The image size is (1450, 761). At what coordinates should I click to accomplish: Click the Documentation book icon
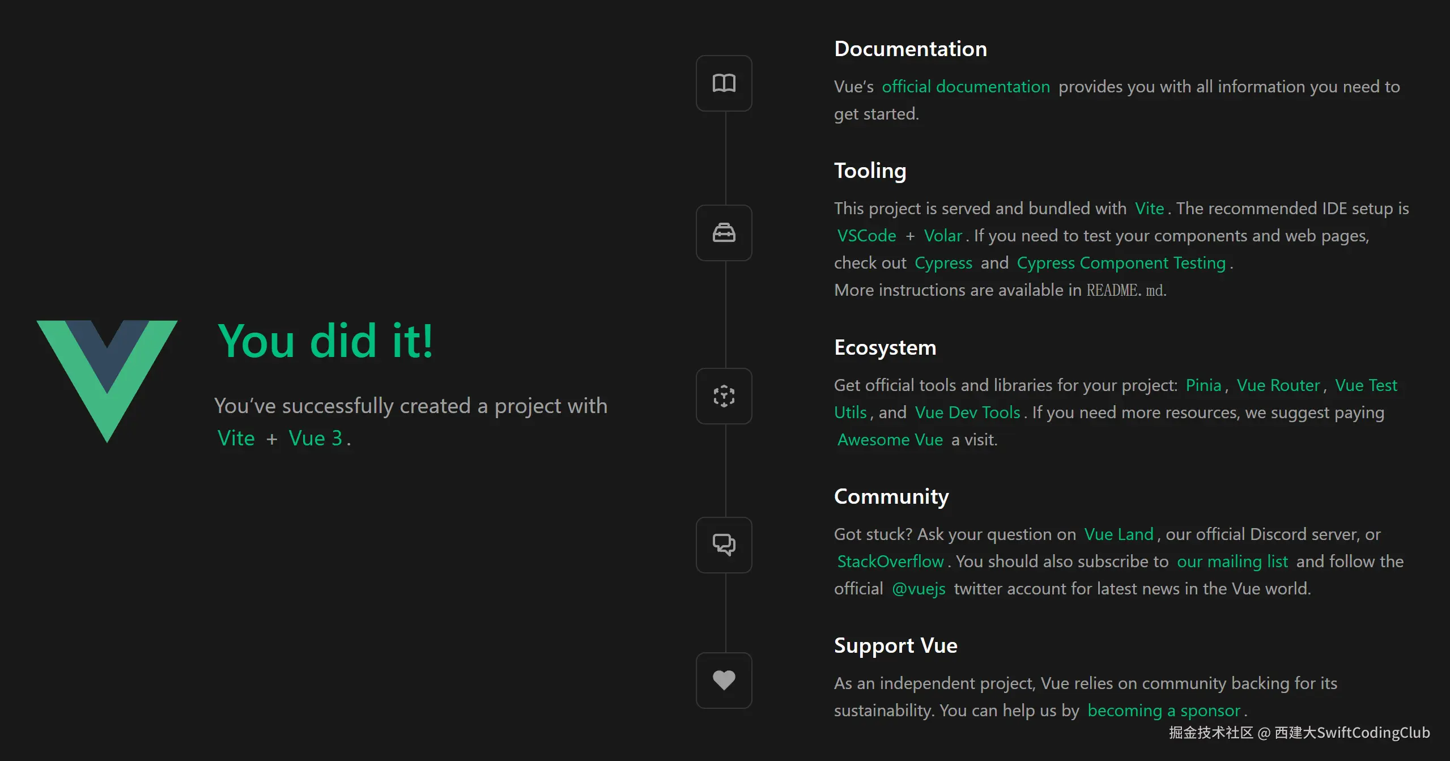pyautogui.click(x=724, y=83)
